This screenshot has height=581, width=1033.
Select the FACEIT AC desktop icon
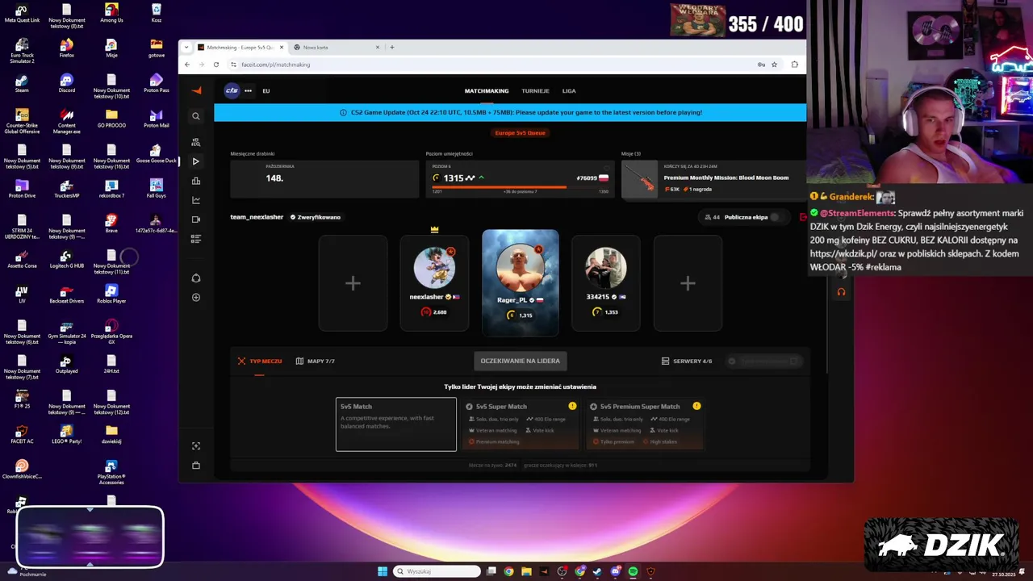pos(22,434)
